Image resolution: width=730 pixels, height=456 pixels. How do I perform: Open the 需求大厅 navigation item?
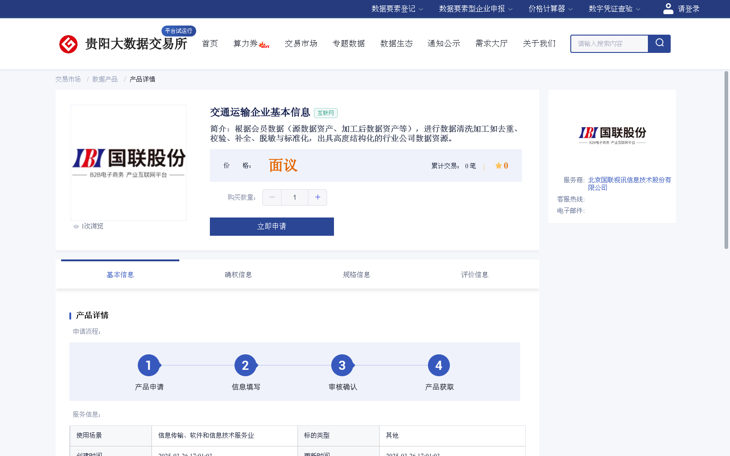[x=491, y=43]
